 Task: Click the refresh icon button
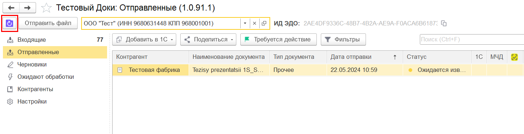pyautogui.click(x=9, y=23)
